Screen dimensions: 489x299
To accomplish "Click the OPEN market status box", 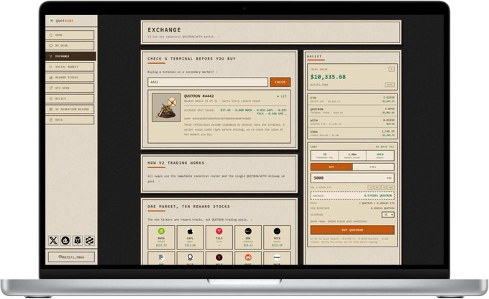I will tap(380, 155).
